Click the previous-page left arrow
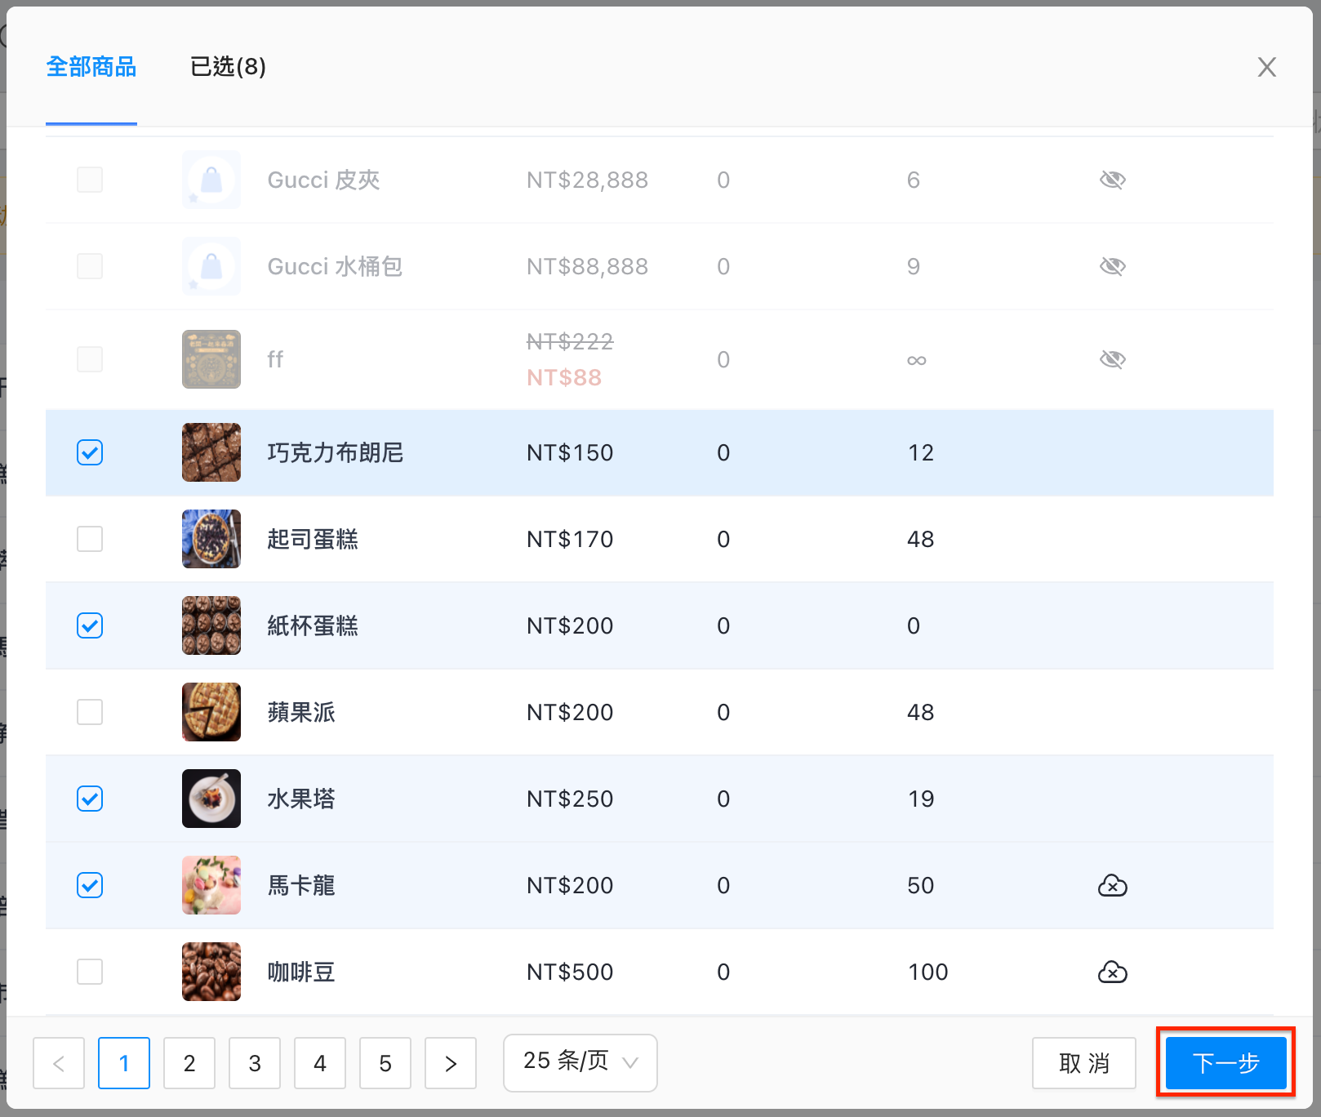Image resolution: width=1321 pixels, height=1117 pixels. click(x=59, y=1063)
